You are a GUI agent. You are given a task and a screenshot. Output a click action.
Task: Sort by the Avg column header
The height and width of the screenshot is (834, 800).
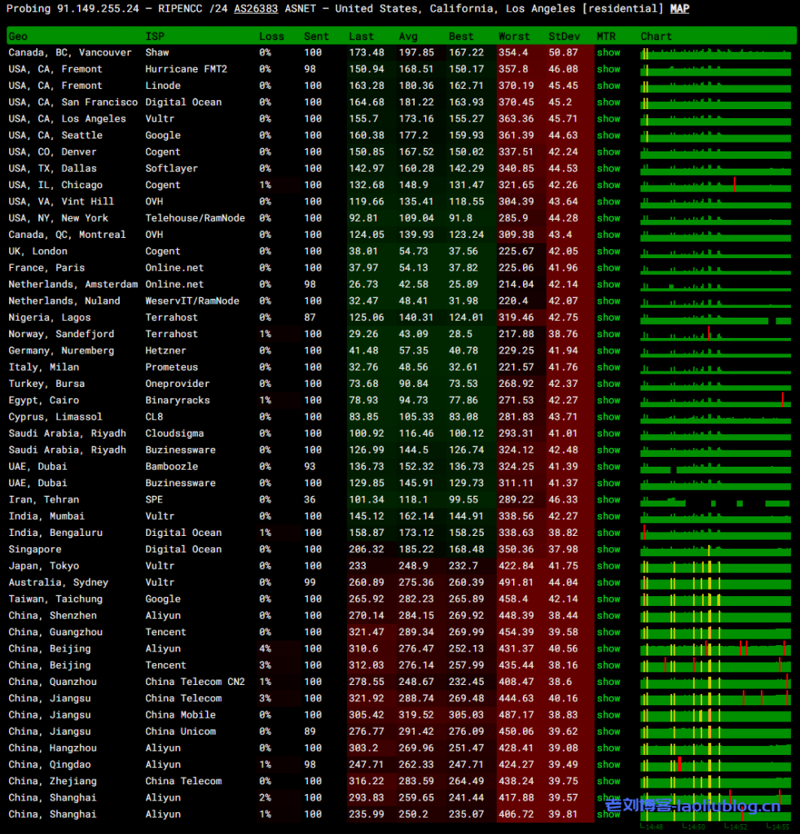tap(408, 37)
